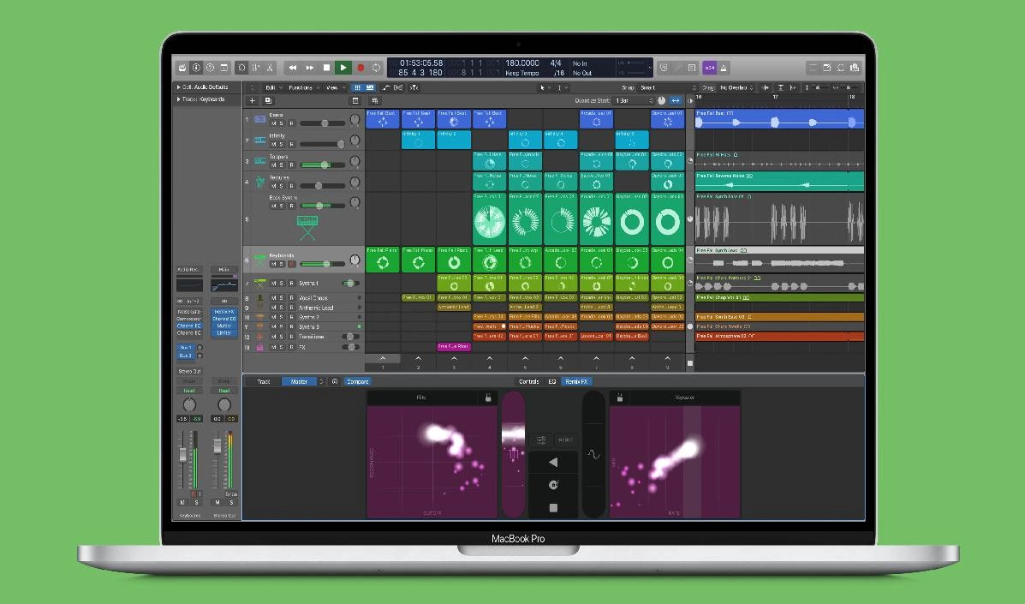Toggle the Metronome button
Viewport: 1025px width, 604px height.
(x=724, y=68)
